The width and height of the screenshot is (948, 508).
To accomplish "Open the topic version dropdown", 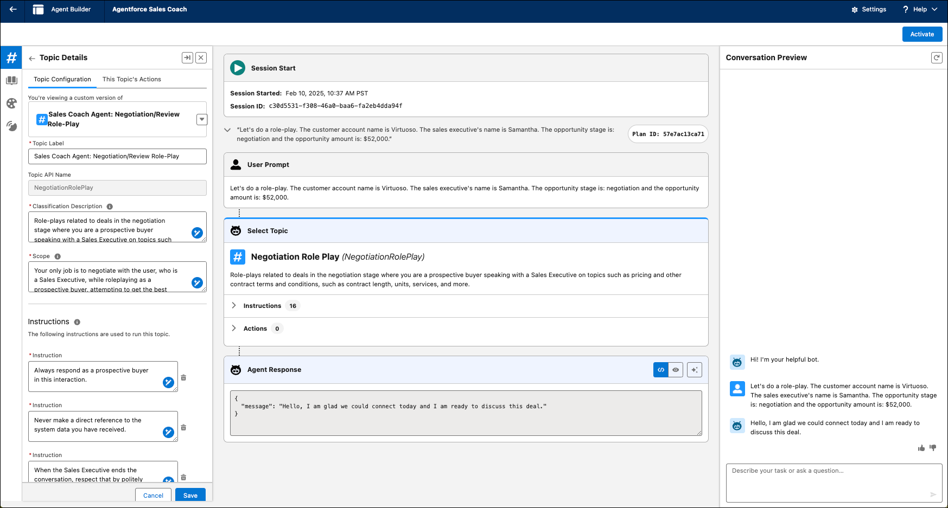I will pos(202,119).
